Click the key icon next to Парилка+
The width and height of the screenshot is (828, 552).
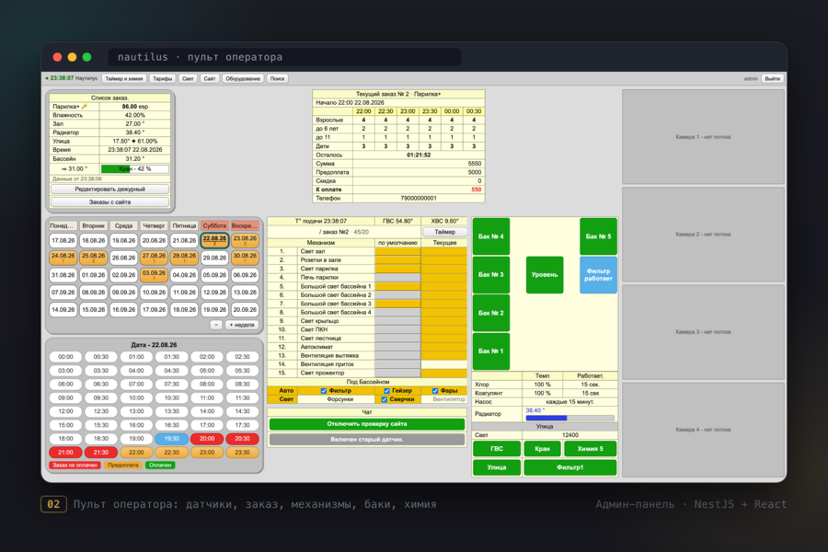[85, 106]
